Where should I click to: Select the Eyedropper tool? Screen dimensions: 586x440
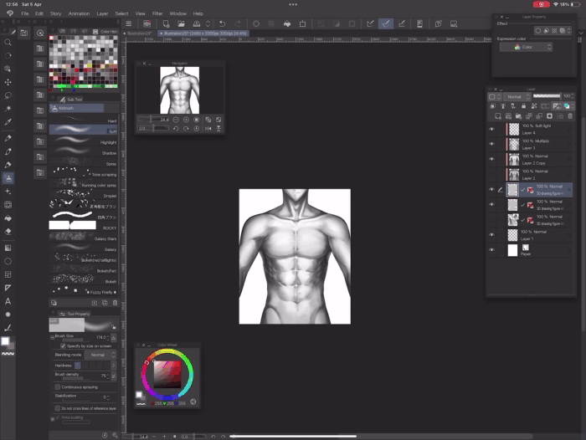point(8,123)
